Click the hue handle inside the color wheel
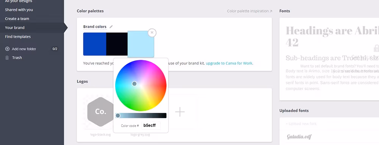Viewport: 379px width, 145px height. pyautogui.click(x=135, y=84)
